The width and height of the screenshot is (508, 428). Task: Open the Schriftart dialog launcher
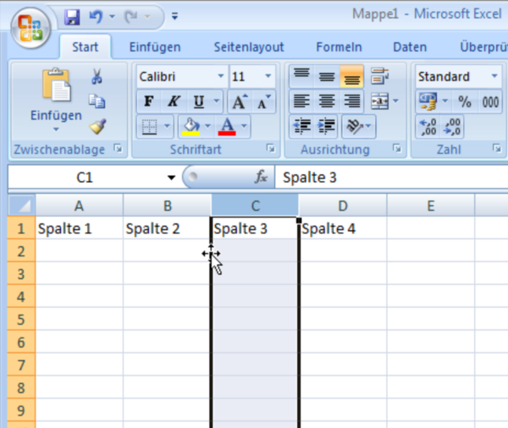271,150
